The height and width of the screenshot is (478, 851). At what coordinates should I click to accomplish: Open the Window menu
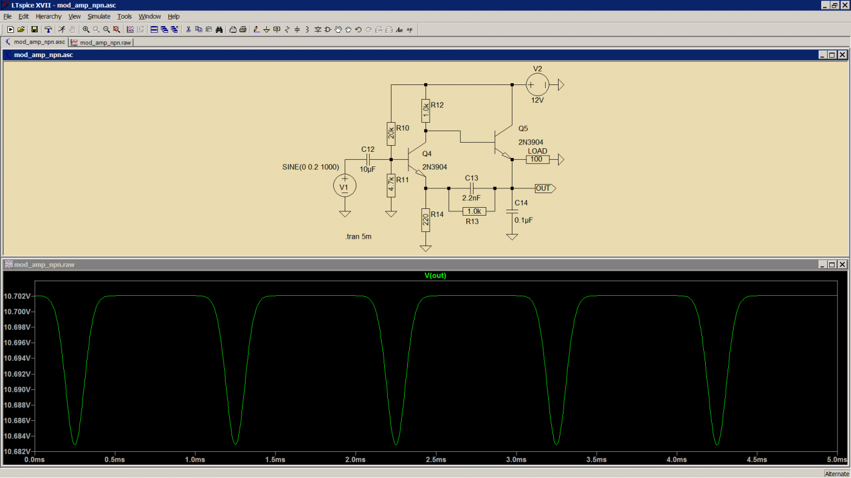(x=150, y=16)
